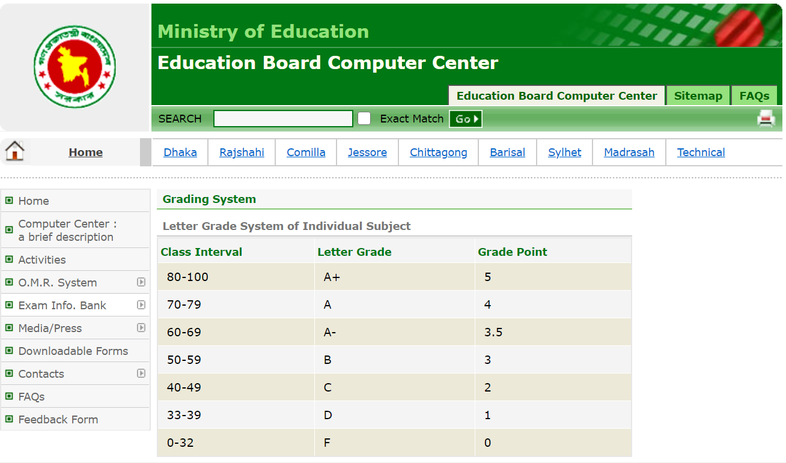Select Feedback Form in the sidebar
The image size is (786, 463).
pyautogui.click(x=75, y=419)
